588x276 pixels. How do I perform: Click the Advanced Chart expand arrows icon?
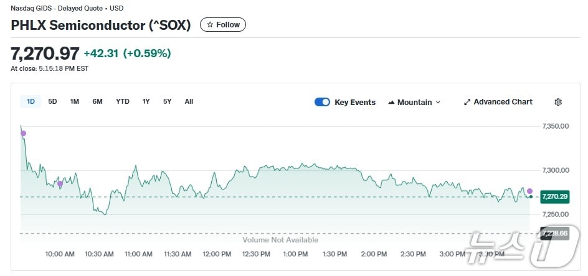tap(467, 102)
